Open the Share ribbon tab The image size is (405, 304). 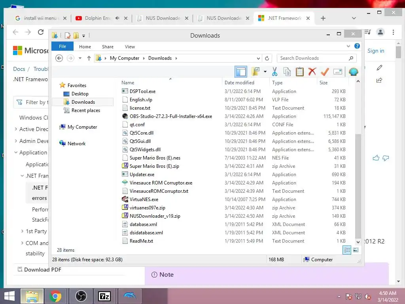tap(108, 47)
